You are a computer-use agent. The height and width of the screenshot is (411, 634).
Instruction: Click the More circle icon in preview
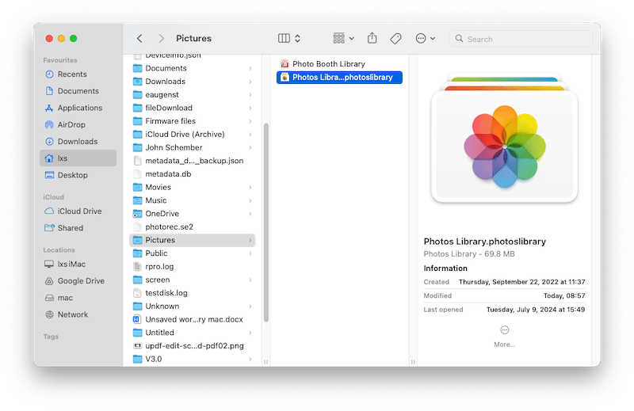pyautogui.click(x=504, y=330)
